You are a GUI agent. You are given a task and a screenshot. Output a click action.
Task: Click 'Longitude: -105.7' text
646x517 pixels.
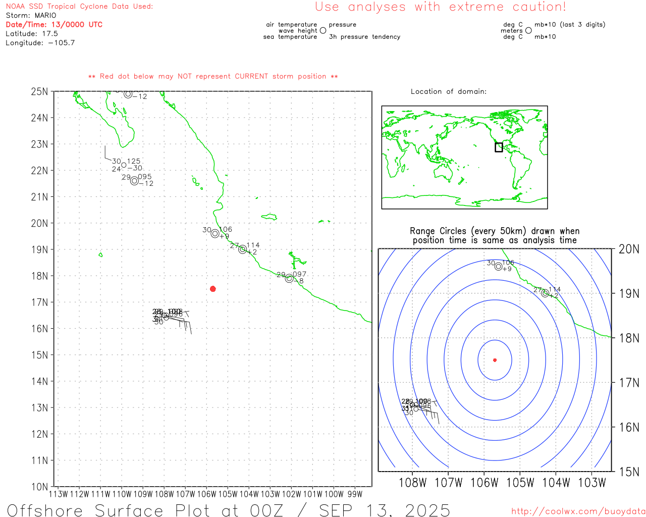40,43
